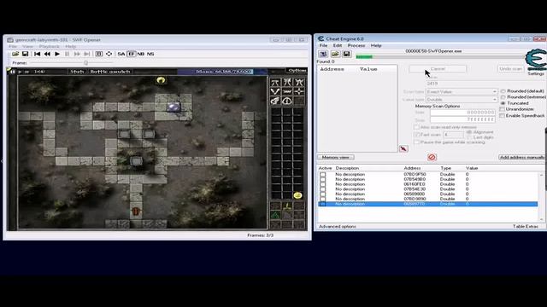Click the Stats button in the game bar
547x307 pixels.
(77, 72)
